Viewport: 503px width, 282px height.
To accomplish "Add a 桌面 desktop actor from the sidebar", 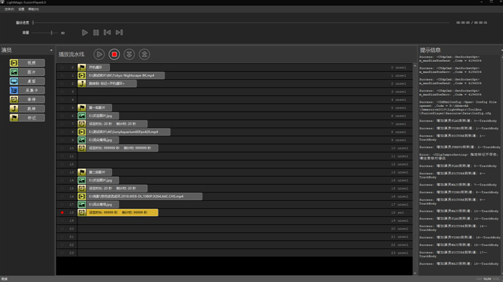I will [x=27, y=81].
